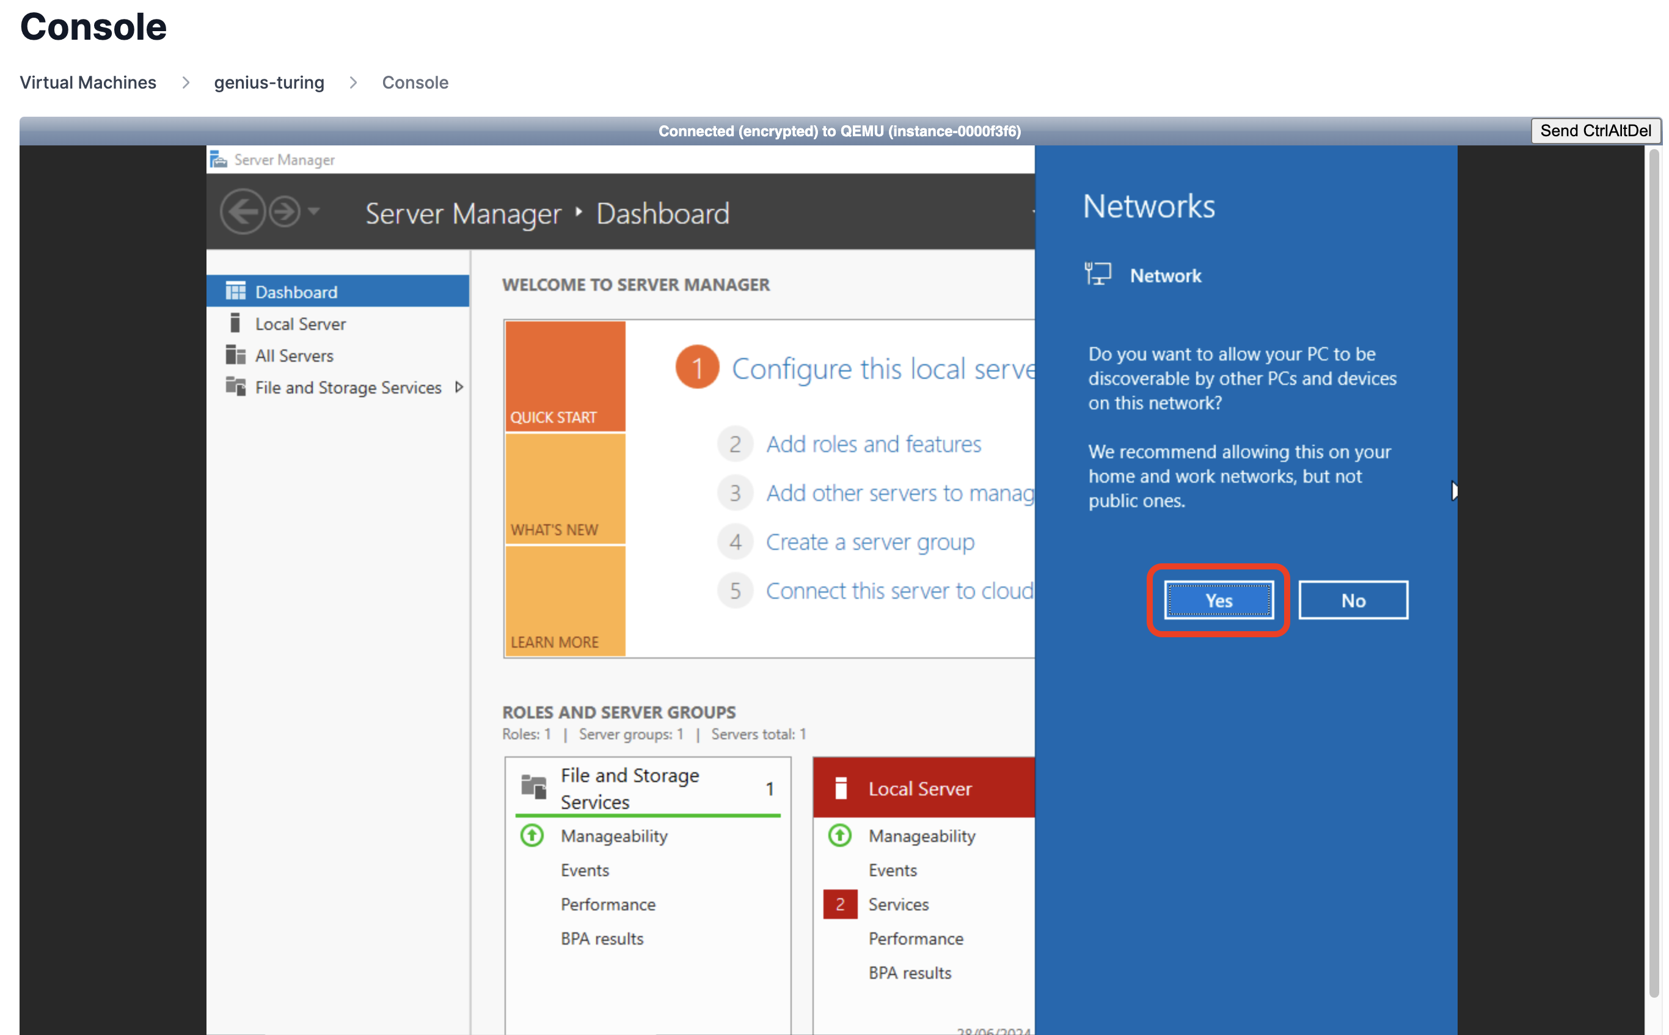The height and width of the screenshot is (1035, 1669).
Task: Open Services in Local Server tile
Action: click(x=899, y=904)
